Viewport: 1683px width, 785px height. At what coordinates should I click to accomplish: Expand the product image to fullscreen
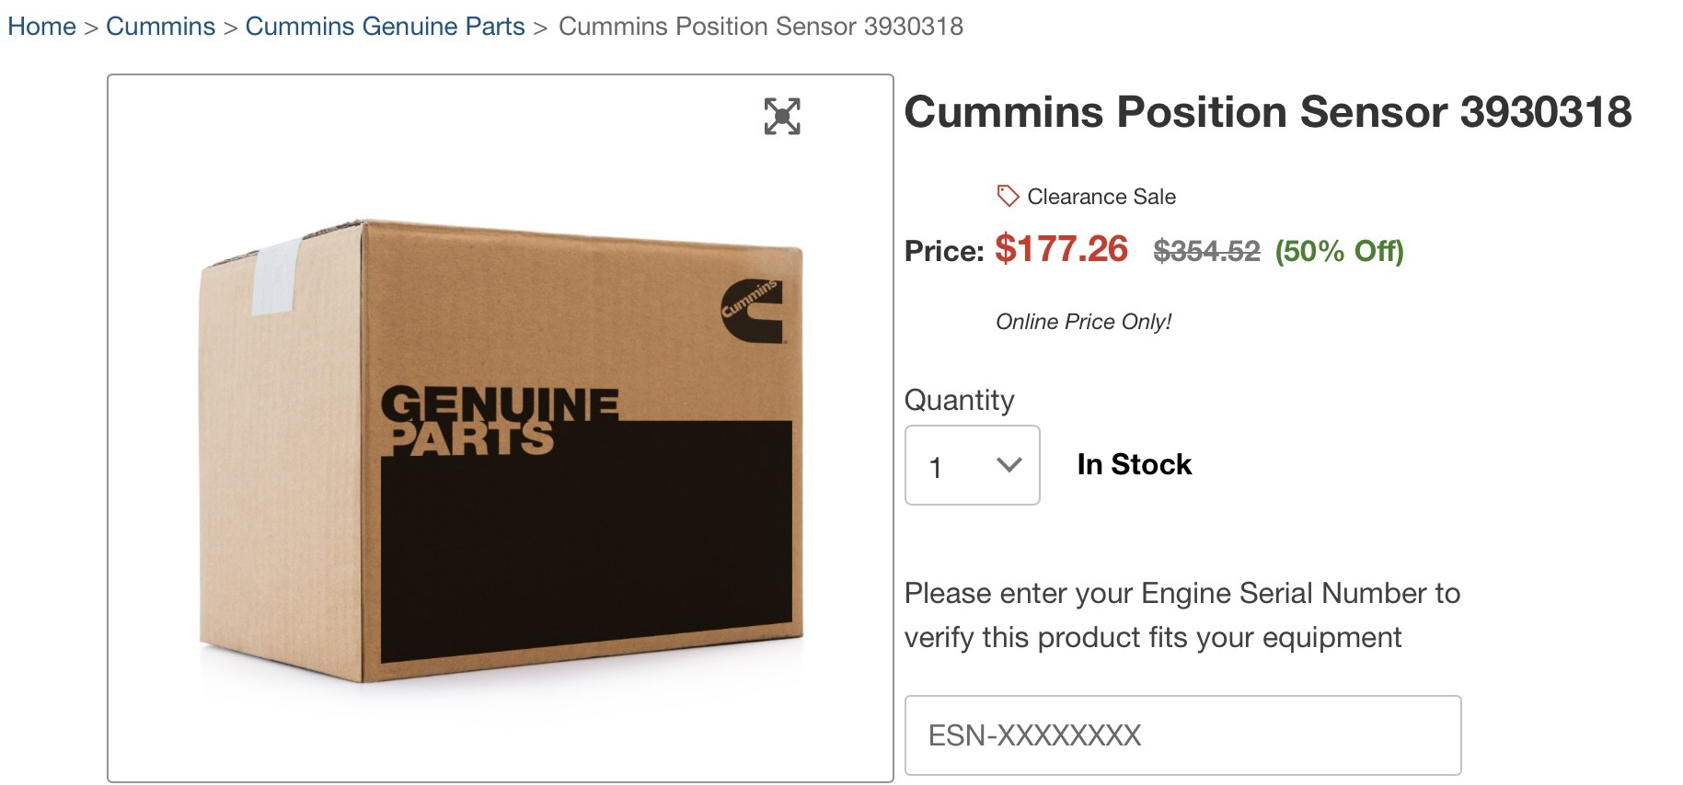click(x=782, y=117)
